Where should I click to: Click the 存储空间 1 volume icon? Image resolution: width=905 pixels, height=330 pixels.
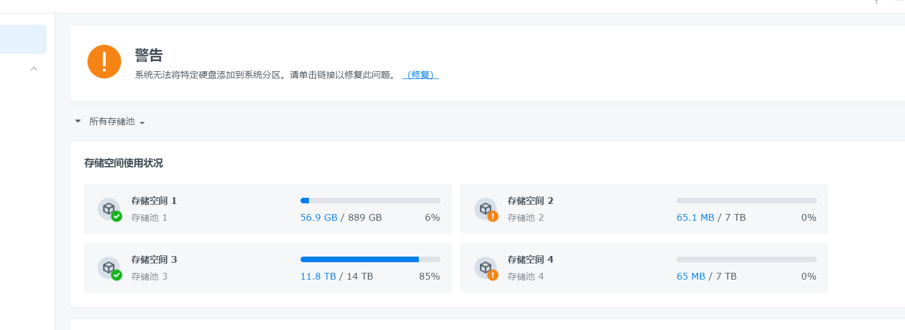coord(109,209)
